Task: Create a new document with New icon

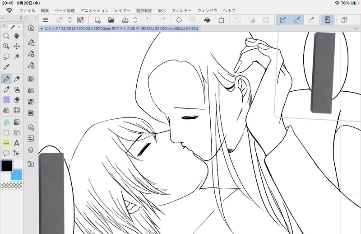Action: [97, 20]
